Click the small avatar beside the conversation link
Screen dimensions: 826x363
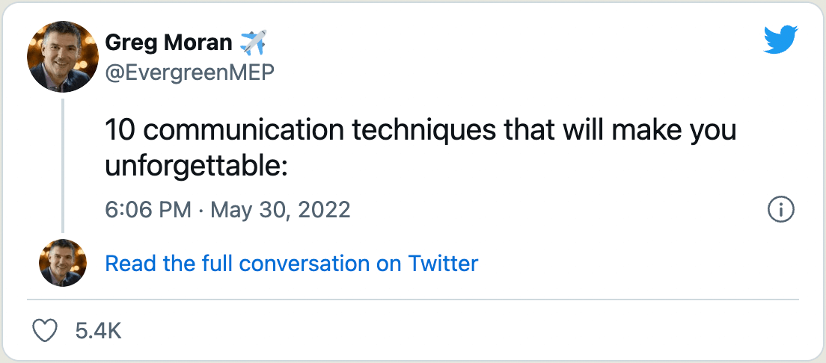[63, 263]
